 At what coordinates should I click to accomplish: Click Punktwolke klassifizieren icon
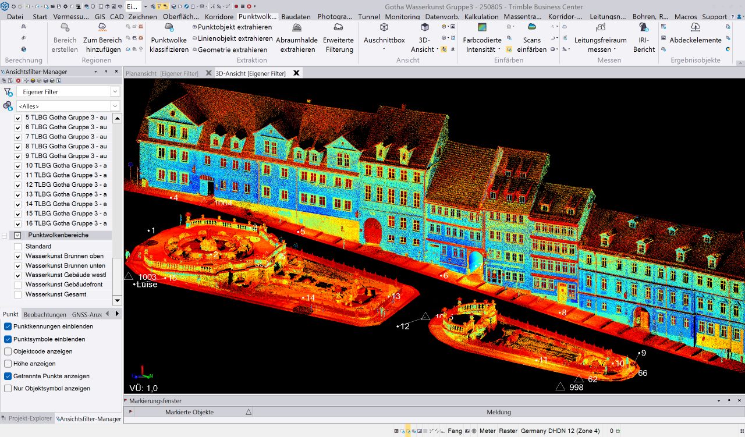(169, 28)
